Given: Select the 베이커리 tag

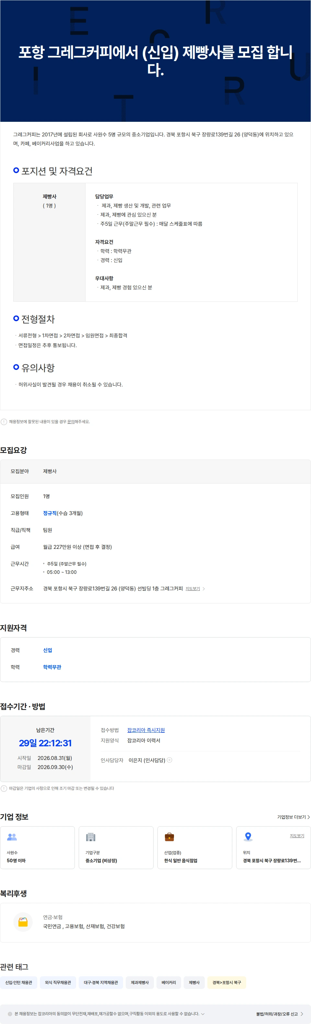Looking at the screenshot, I should [168, 982].
